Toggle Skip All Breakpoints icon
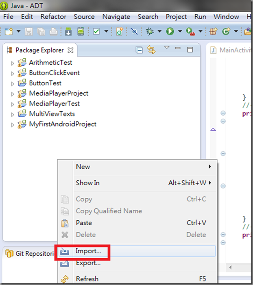Screen dimensions: 253x285 [134, 32]
